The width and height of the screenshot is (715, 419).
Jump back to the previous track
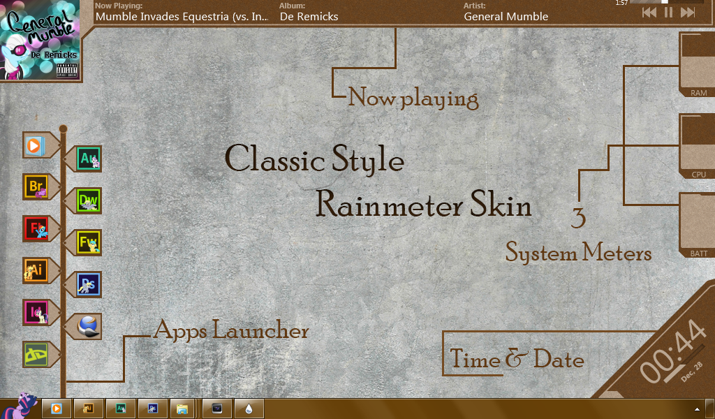click(649, 12)
